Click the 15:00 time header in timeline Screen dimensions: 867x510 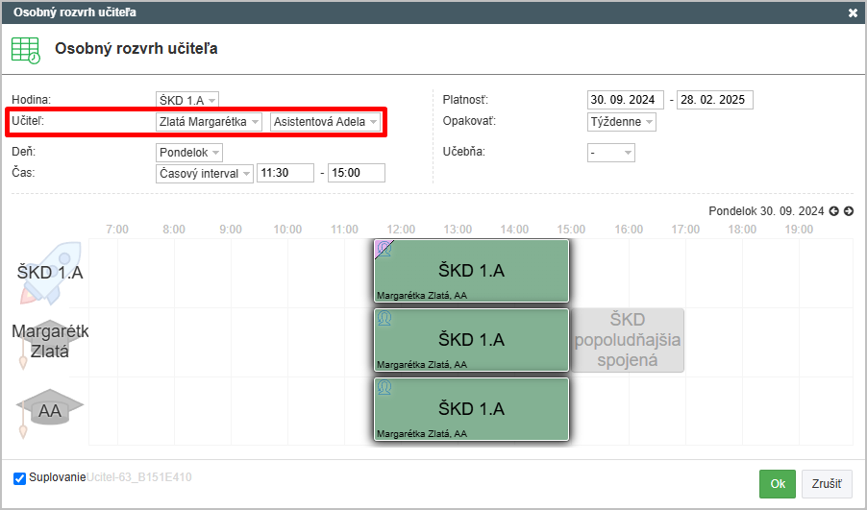[x=571, y=230]
